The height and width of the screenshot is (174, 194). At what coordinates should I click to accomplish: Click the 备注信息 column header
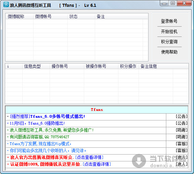tap(156, 66)
